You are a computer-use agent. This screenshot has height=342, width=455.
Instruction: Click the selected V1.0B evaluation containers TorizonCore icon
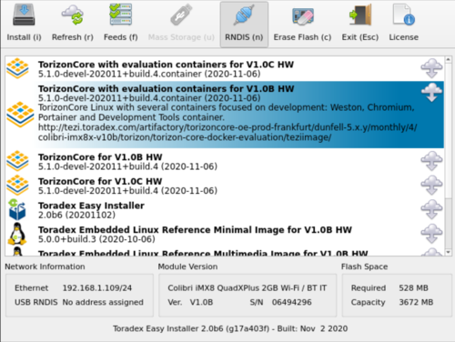(x=20, y=115)
